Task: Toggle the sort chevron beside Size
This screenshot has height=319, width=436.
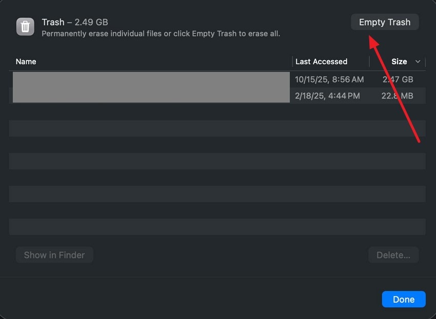Action: (x=418, y=62)
